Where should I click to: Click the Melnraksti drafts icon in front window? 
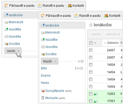click(x=43, y=33)
